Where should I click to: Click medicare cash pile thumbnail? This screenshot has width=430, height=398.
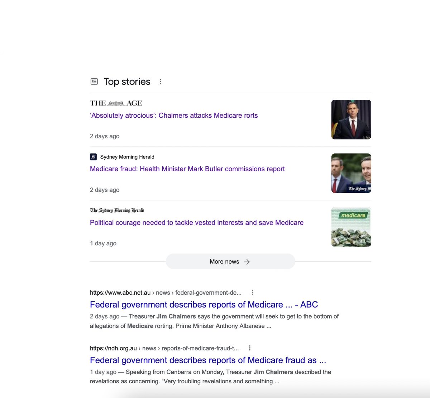click(351, 227)
